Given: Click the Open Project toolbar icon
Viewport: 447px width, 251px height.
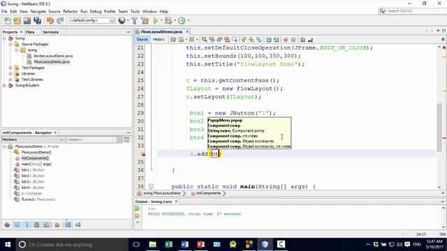Looking at the screenshot, I should [27, 20].
